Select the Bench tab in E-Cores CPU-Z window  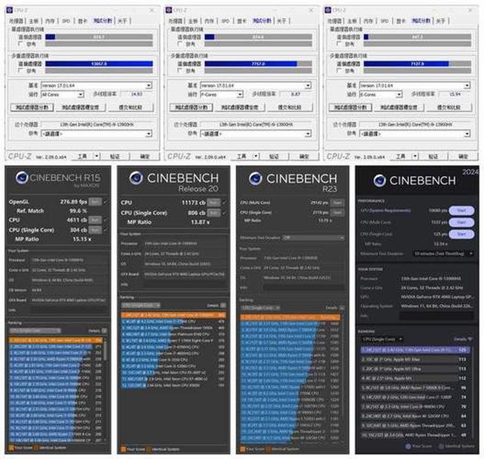tap(421, 21)
